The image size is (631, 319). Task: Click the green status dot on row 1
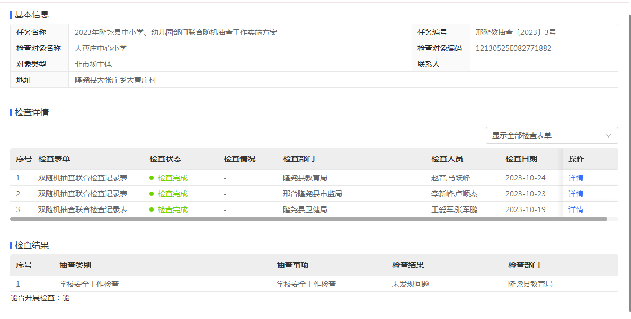coord(153,178)
